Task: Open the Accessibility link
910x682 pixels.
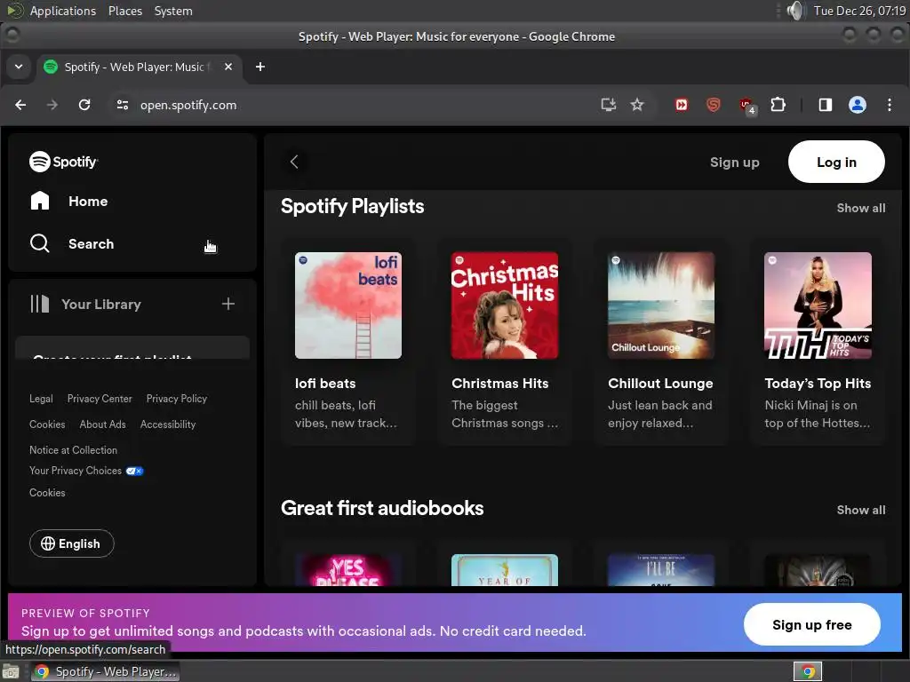Action: pos(168,424)
